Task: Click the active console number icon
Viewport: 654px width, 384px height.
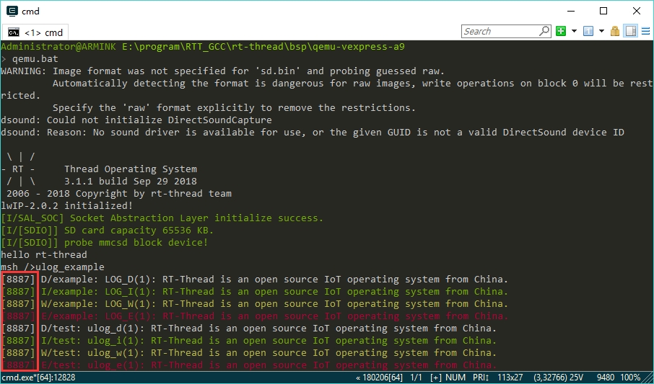Action: click(588, 31)
